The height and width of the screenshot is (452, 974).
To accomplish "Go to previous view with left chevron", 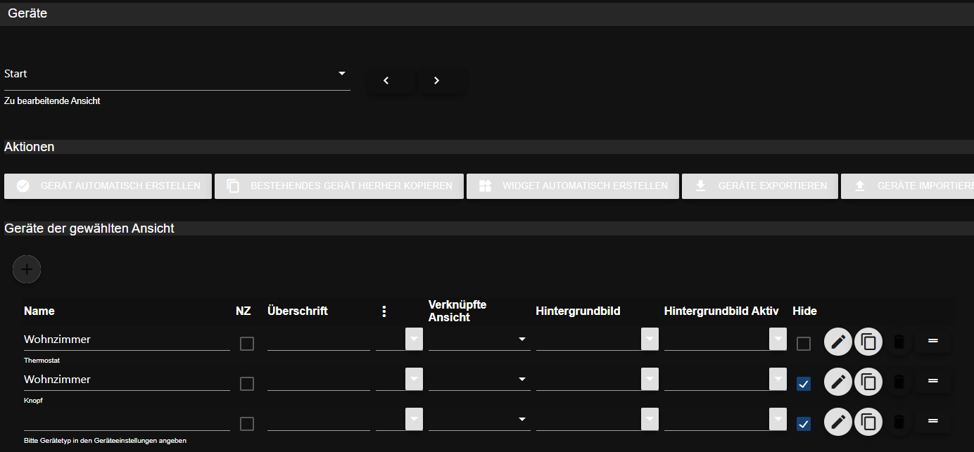I will [386, 81].
